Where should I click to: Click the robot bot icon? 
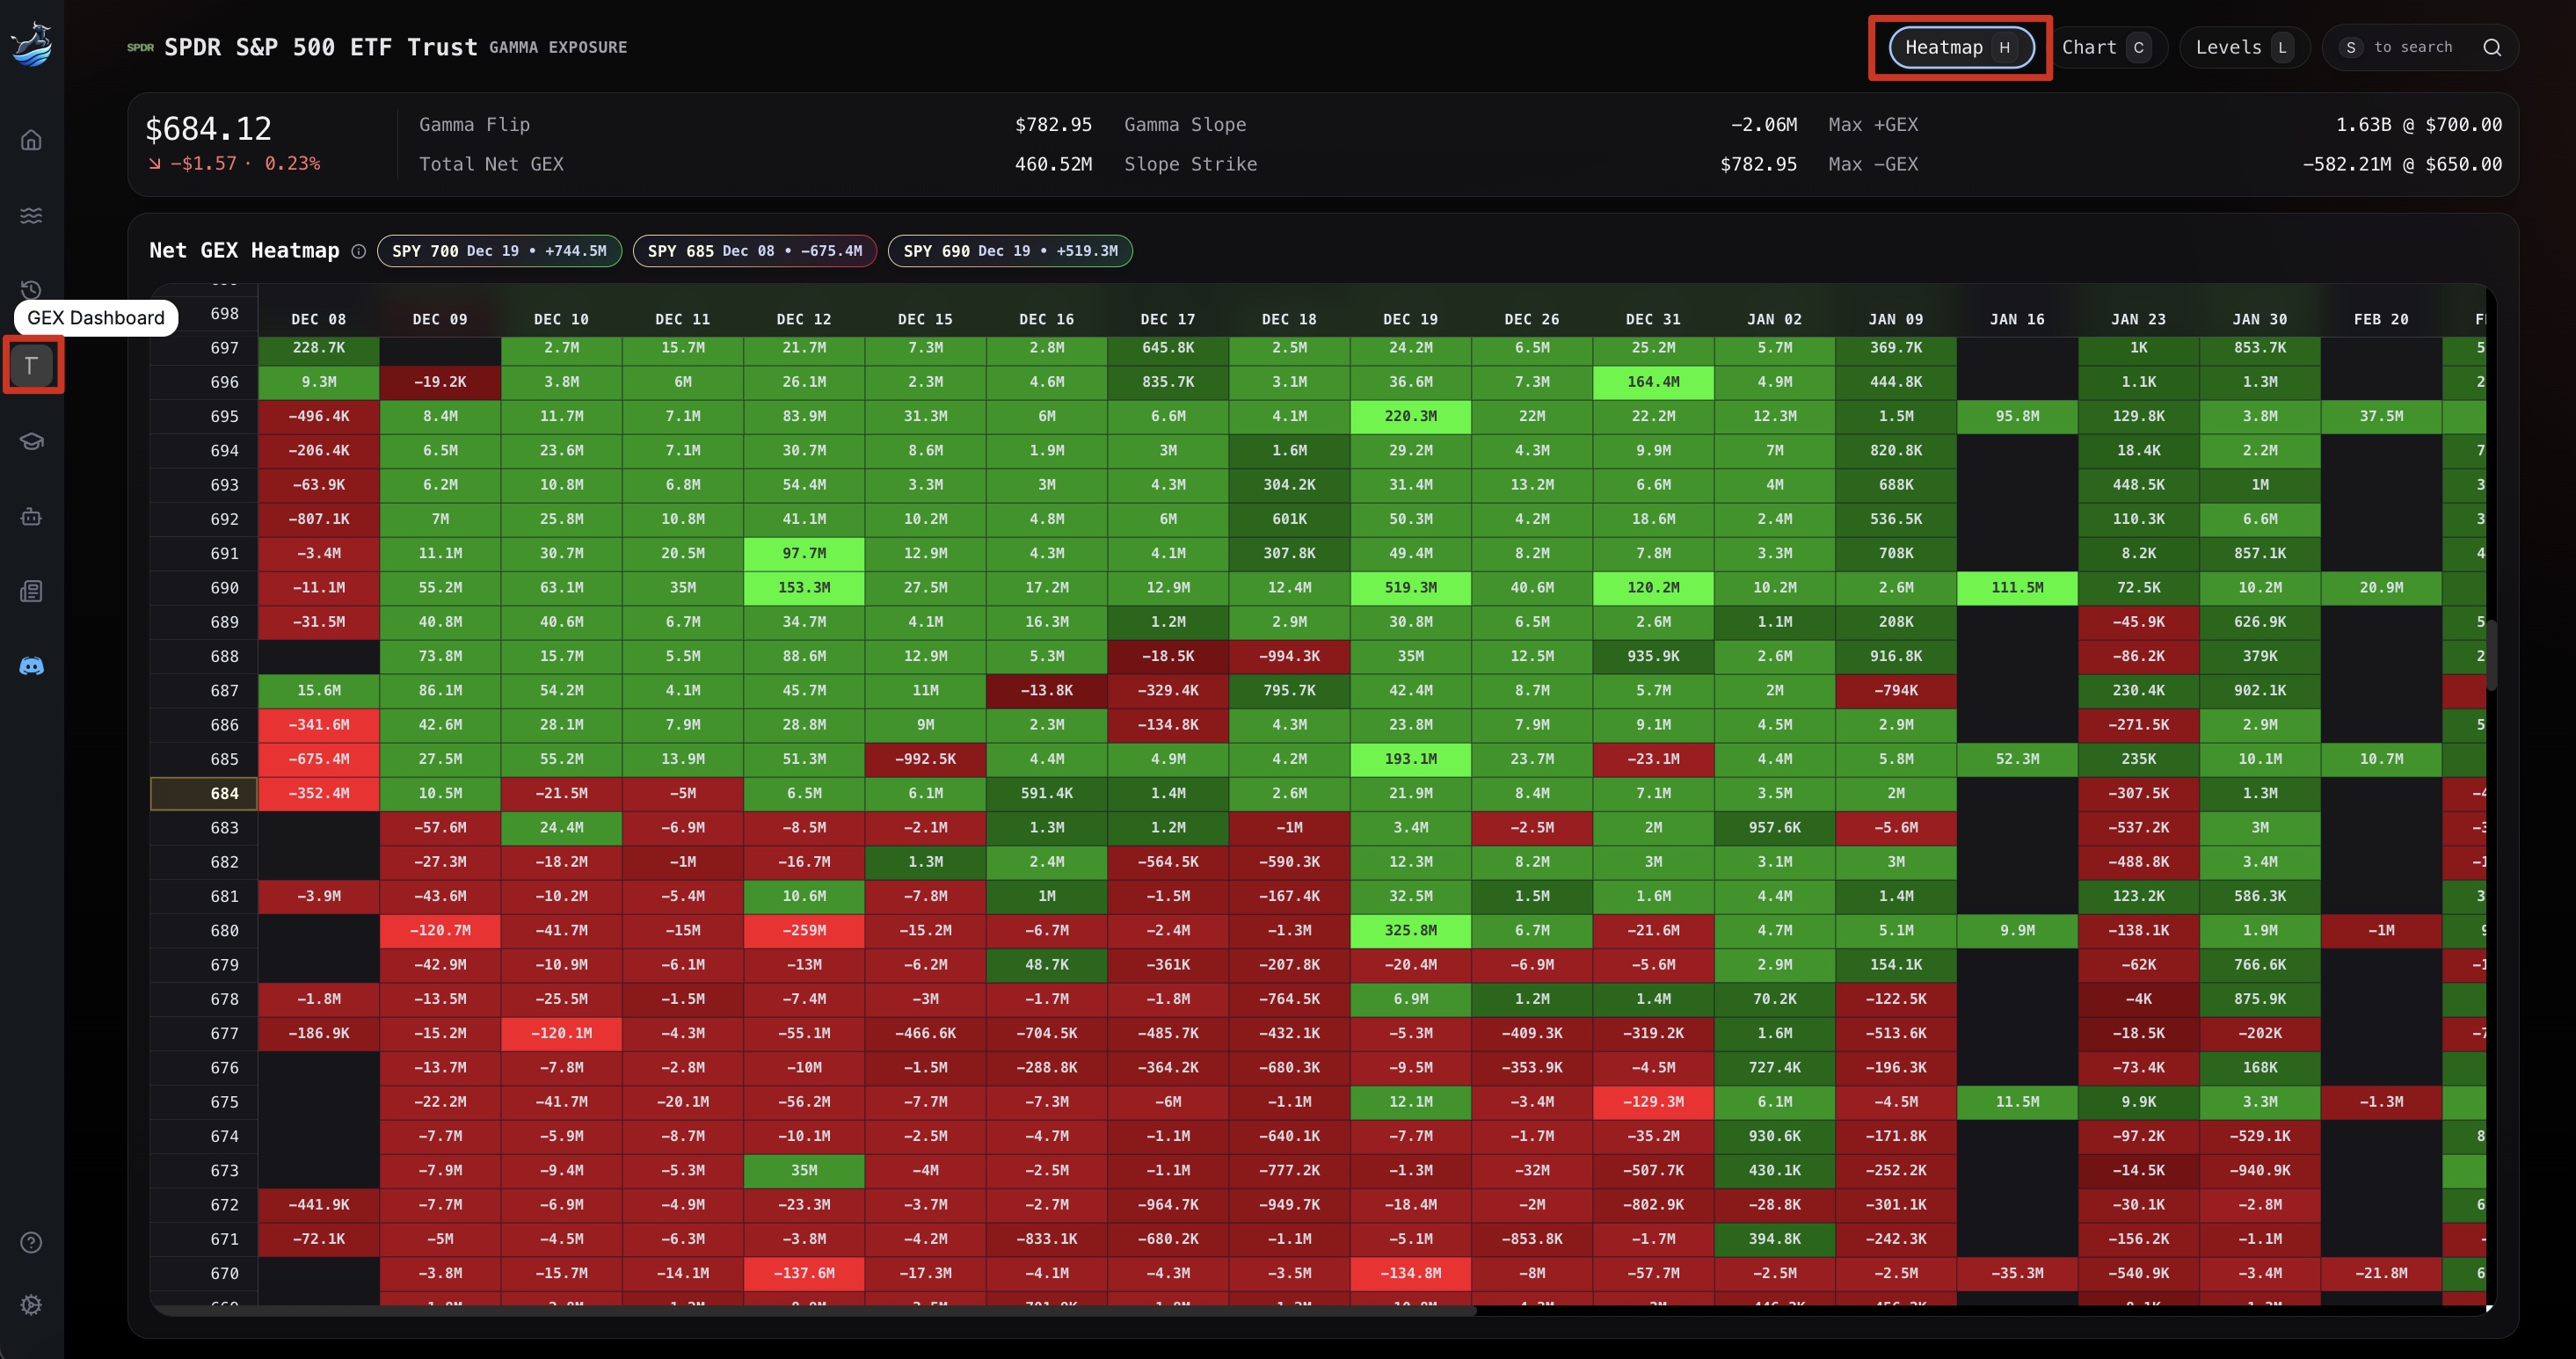click(x=31, y=516)
